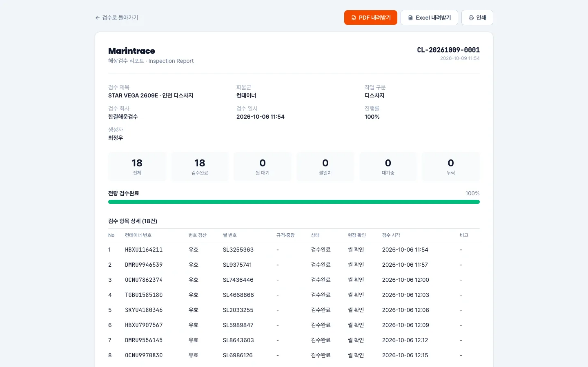Click the back arrow icon beside 검수로 돌아가기
Image resolution: width=588 pixels, height=367 pixels.
[x=98, y=18]
